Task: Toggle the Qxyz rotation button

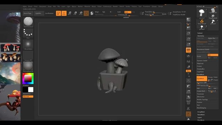Action: (x=188, y=71)
